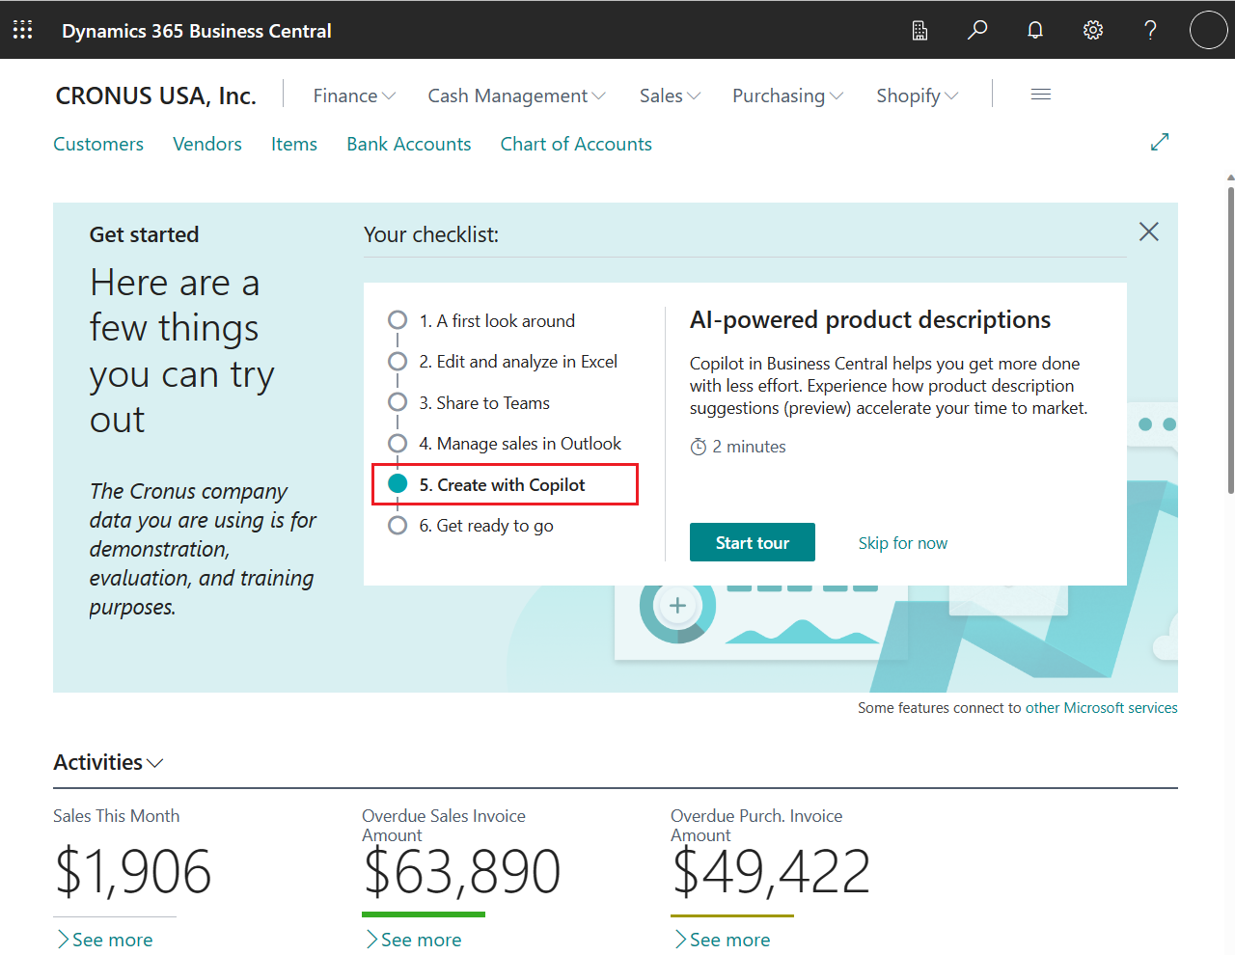The image size is (1235, 955).
Task: Click 'See more' under Sales This Month
Action: coord(105,939)
